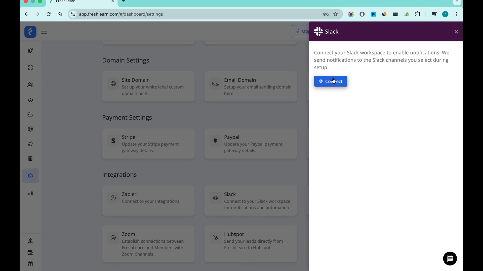This screenshot has height=271, width=483.
Task: Open the rocket icon in sidebar
Action: 30,50
